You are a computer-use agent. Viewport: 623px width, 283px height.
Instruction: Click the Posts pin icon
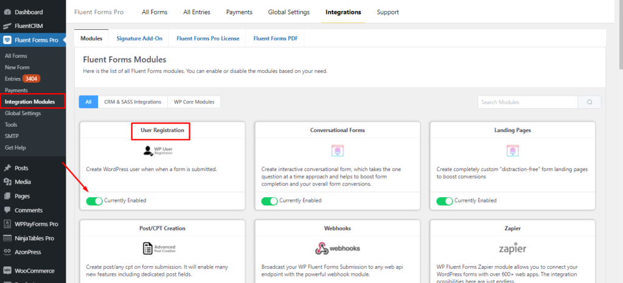tap(7, 168)
